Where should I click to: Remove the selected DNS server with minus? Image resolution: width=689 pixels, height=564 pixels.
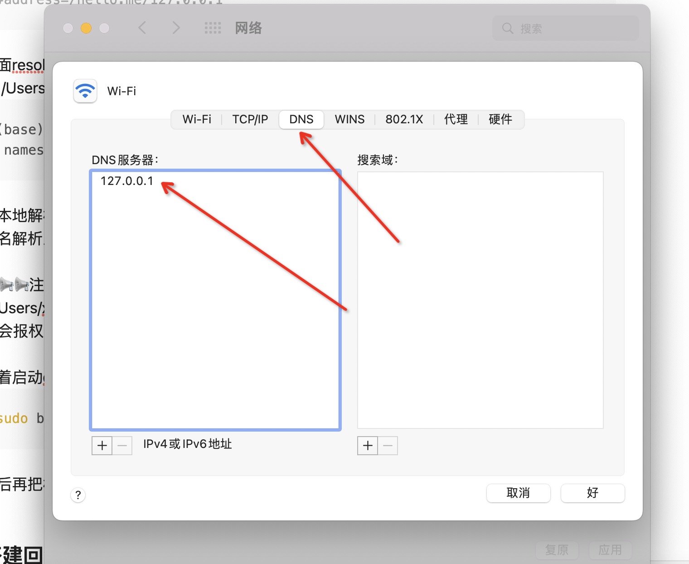[122, 446]
